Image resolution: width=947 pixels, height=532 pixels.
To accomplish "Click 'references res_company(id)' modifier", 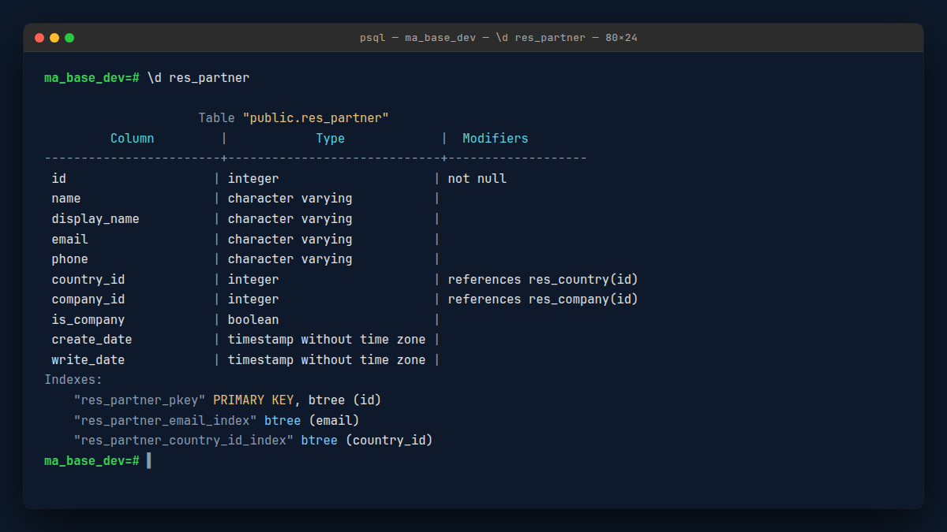I will (543, 299).
